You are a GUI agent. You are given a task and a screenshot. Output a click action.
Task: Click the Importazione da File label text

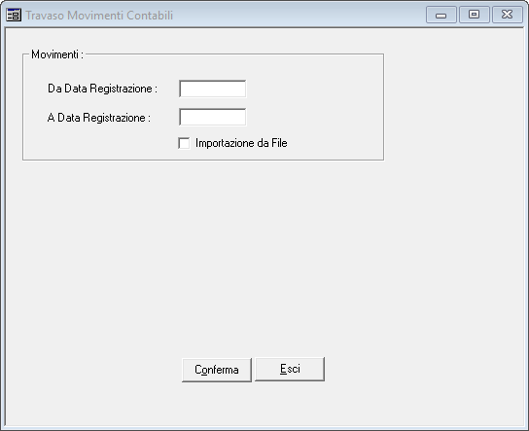[x=241, y=143]
